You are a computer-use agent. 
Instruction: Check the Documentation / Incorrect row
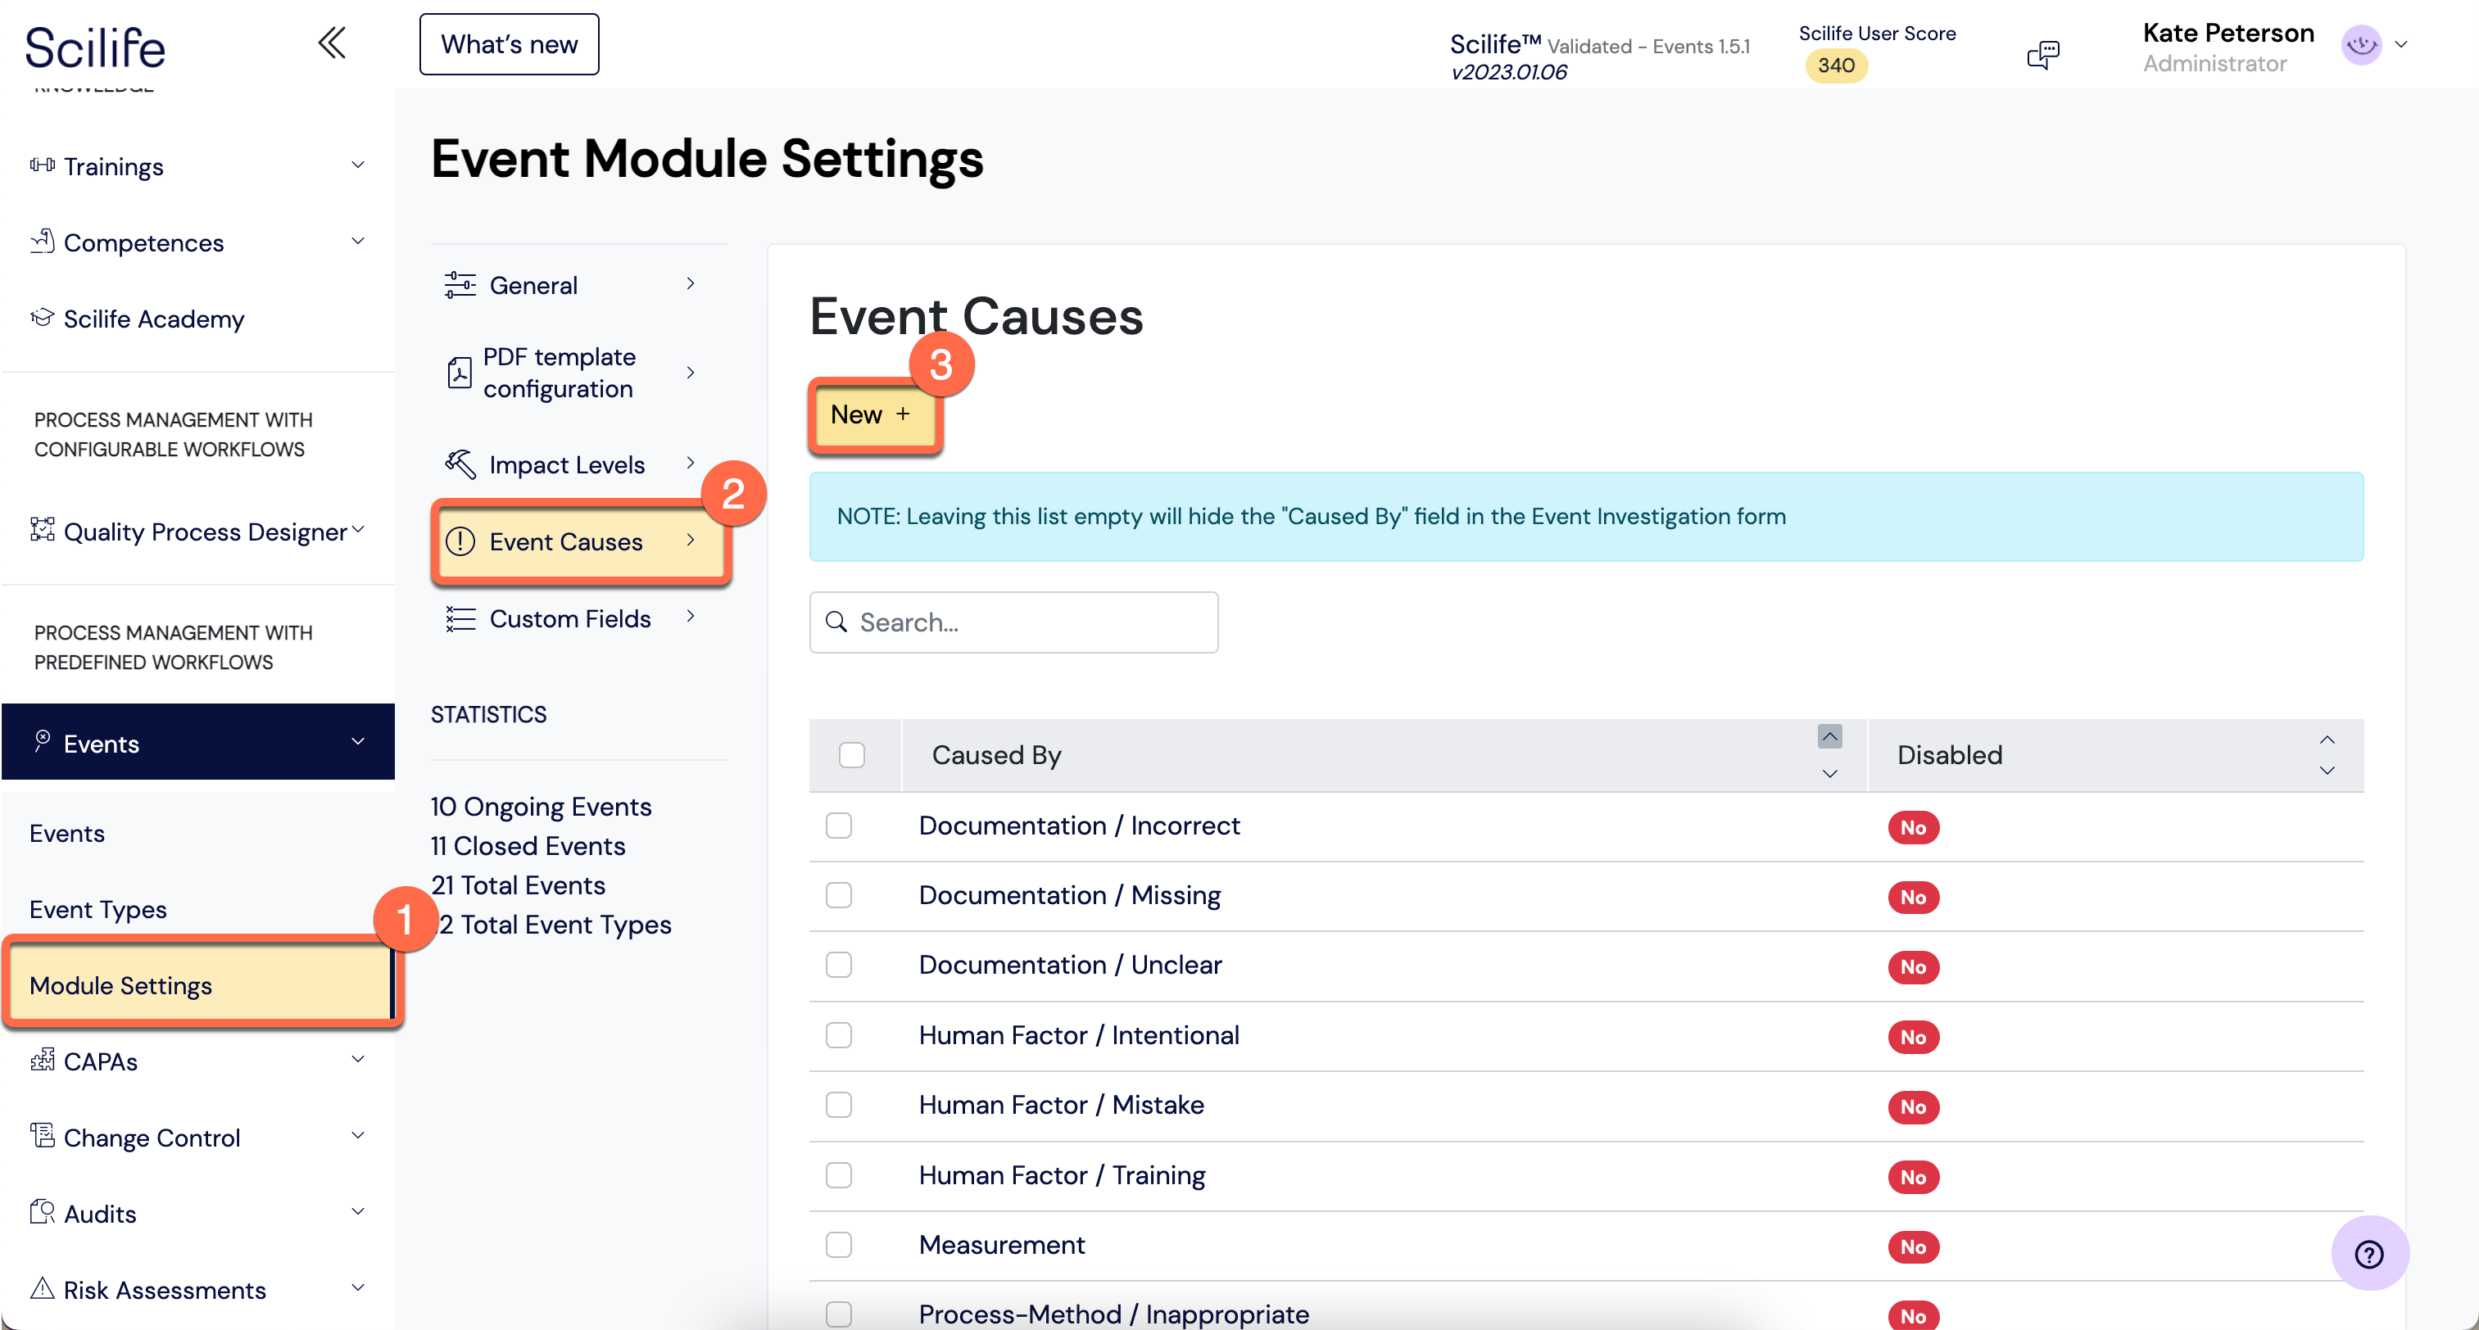839,826
